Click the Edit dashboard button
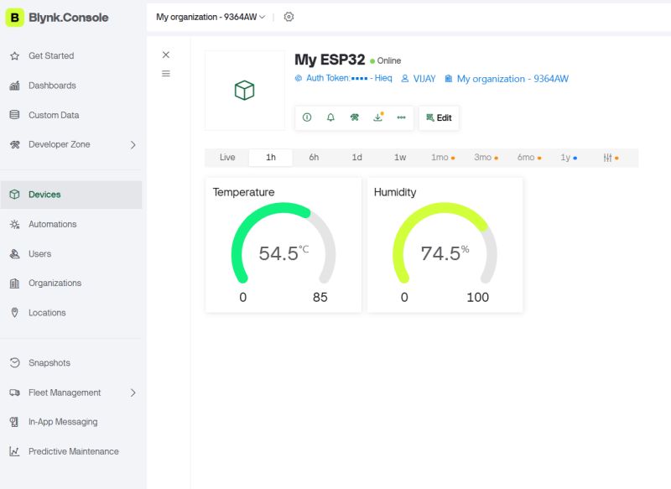 point(439,117)
